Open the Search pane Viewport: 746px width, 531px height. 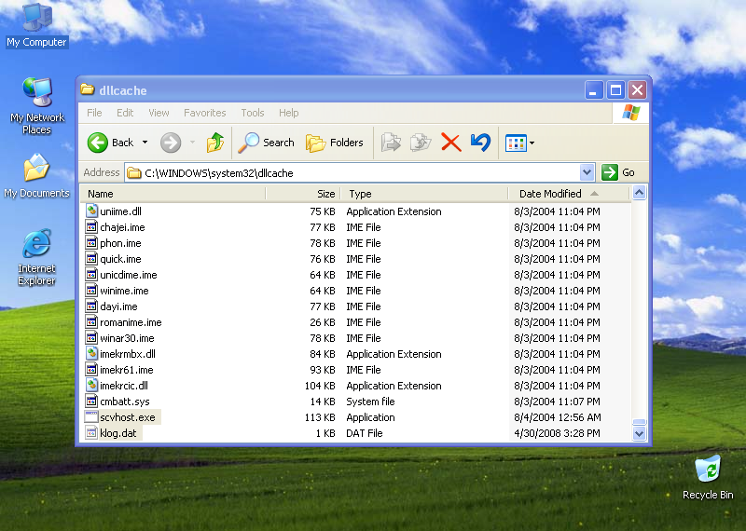[x=266, y=143]
